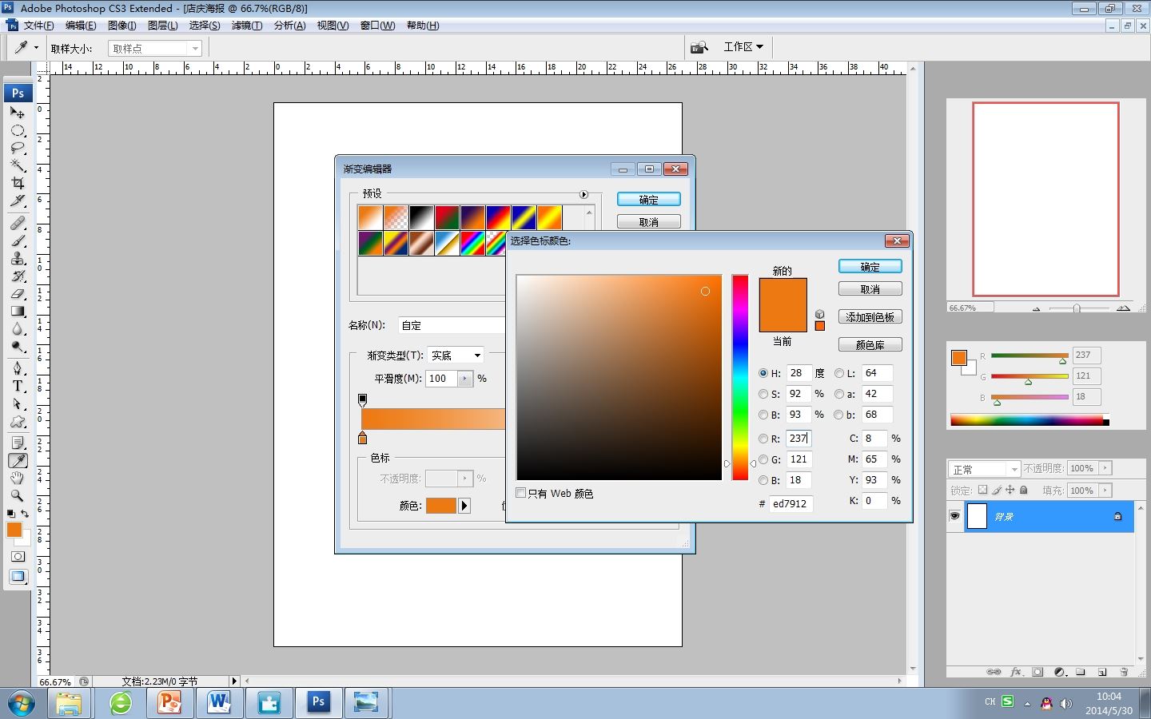This screenshot has height=719, width=1151.
Task: Click the Bridge icon in options bar
Action: tap(699, 47)
